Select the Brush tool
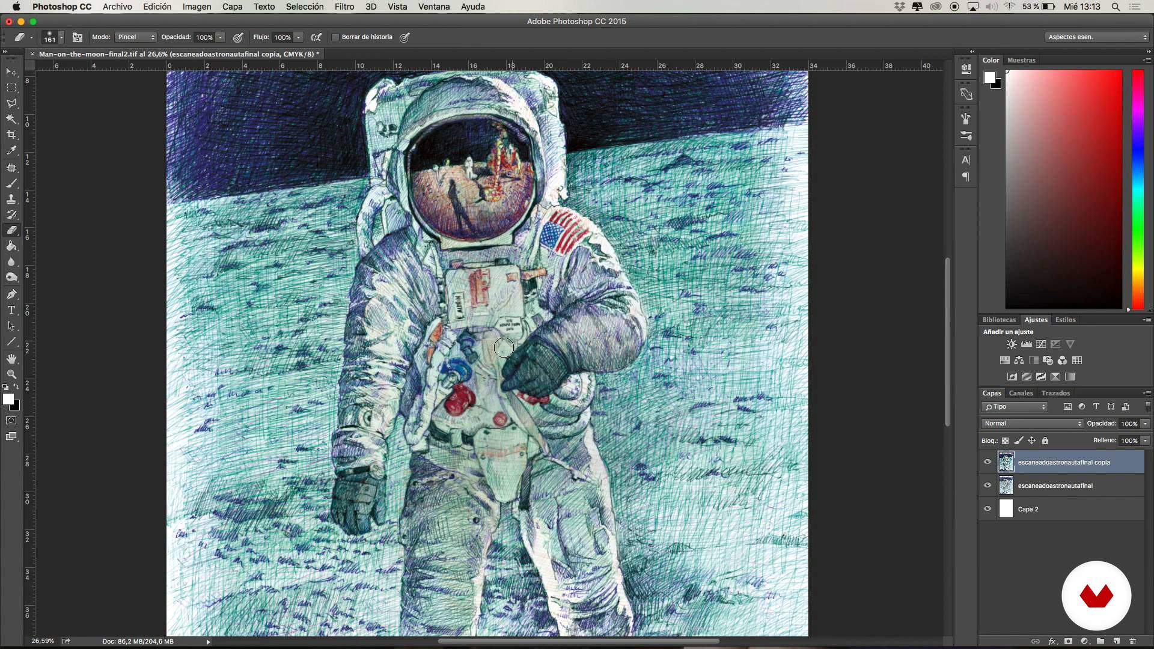 [x=11, y=183]
